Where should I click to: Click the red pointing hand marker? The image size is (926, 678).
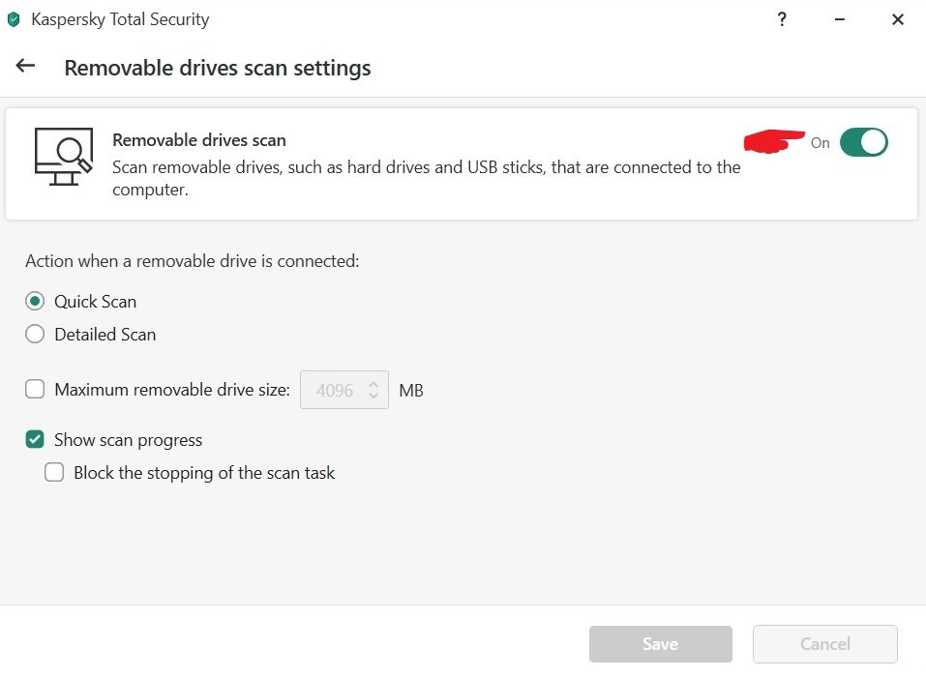(773, 142)
